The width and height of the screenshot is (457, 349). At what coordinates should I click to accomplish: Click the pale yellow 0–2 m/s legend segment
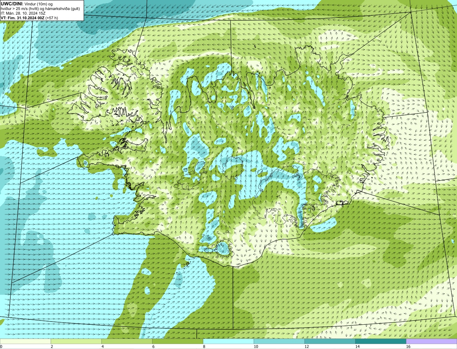pyautogui.click(x=25, y=342)
